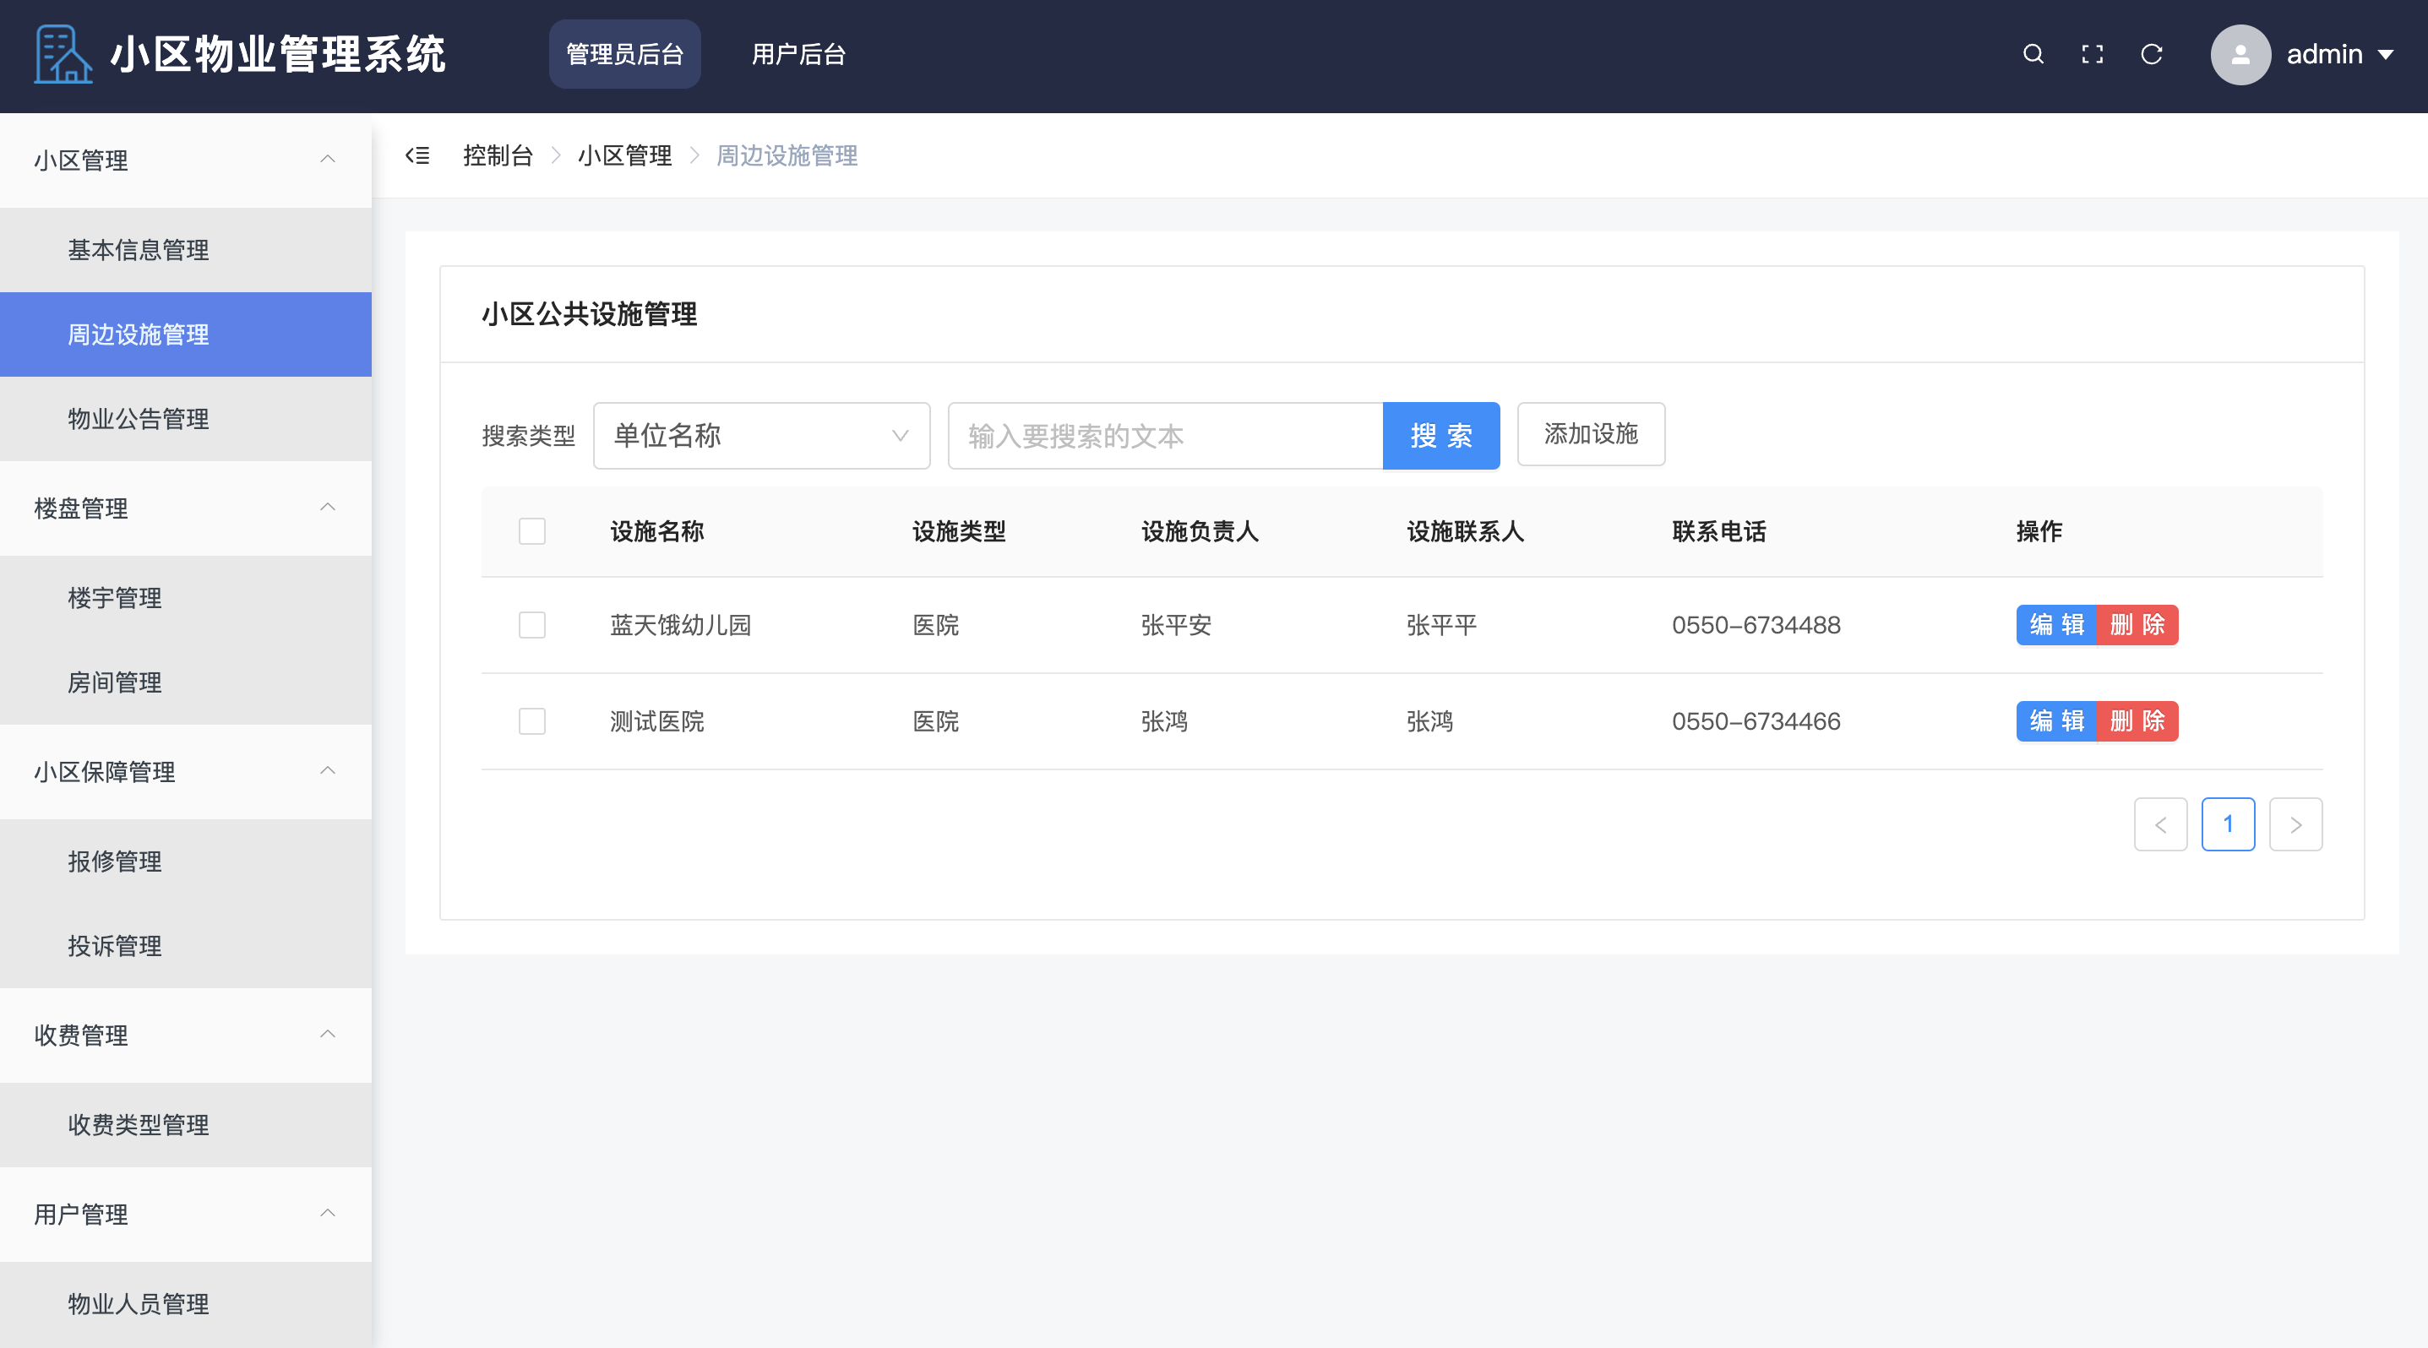
Task: Focus the 输入要搜索的文本 input field
Action: 1165,435
